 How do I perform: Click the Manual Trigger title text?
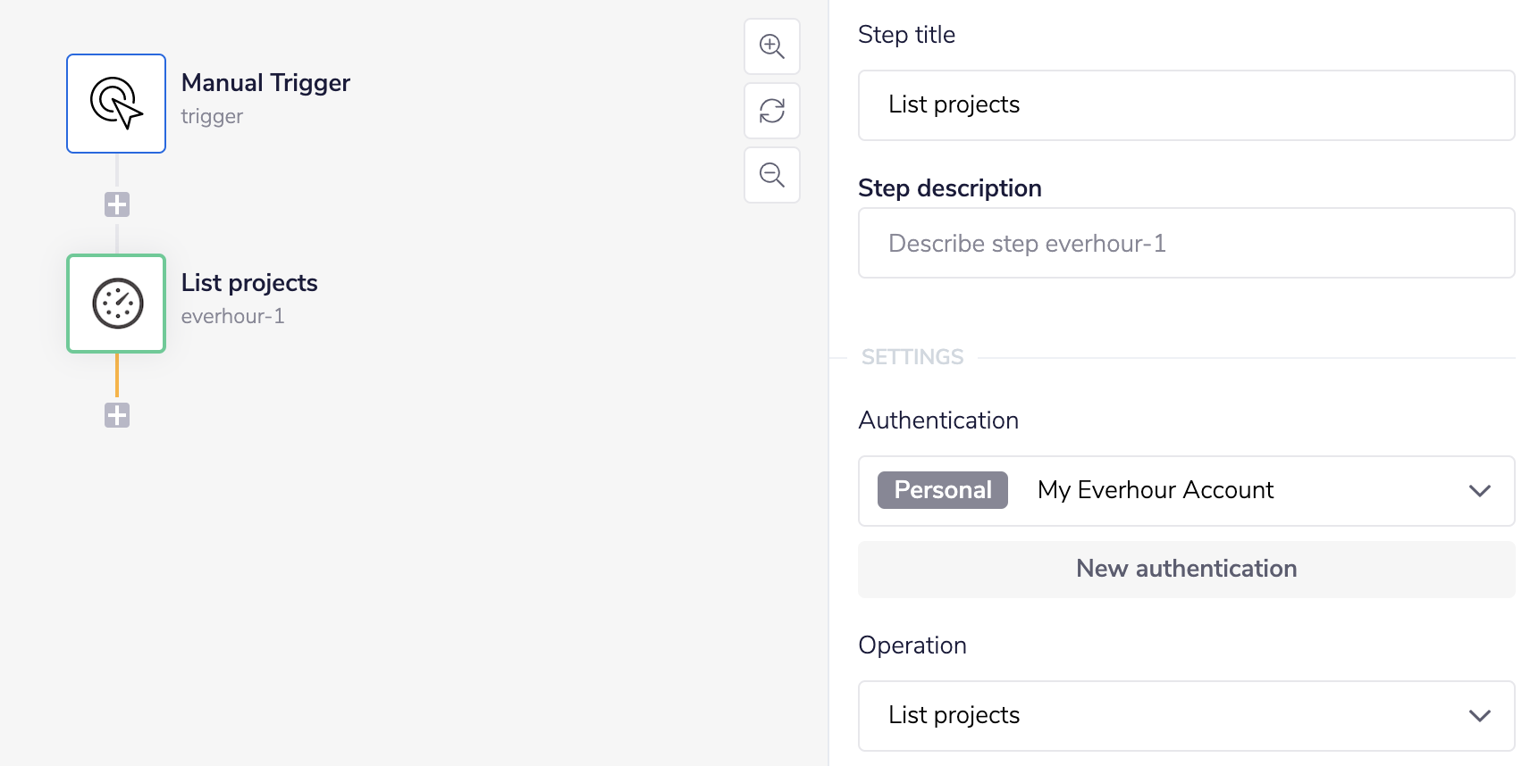[x=265, y=83]
